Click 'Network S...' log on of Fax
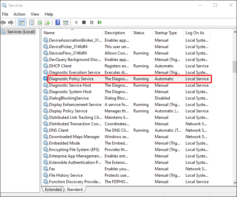Viewport: 237px width, 197px height. coord(196,169)
